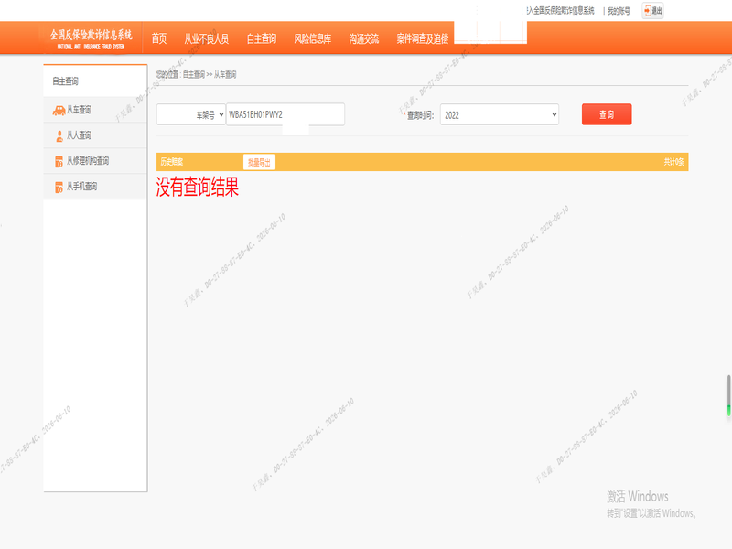732x549 pixels.
Task: Click the person icon beside 从人查询
Action: pyautogui.click(x=59, y=135)
